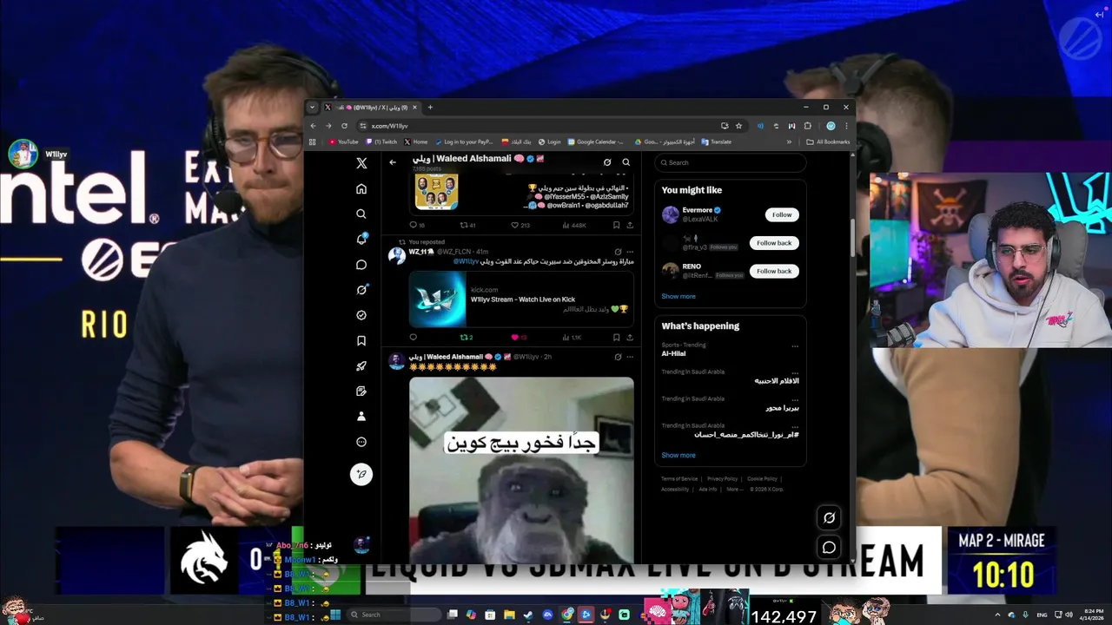This screenshot has width=1112, height=625.
Task: Open Google Calendar bookmark
Action: (595, 141)
